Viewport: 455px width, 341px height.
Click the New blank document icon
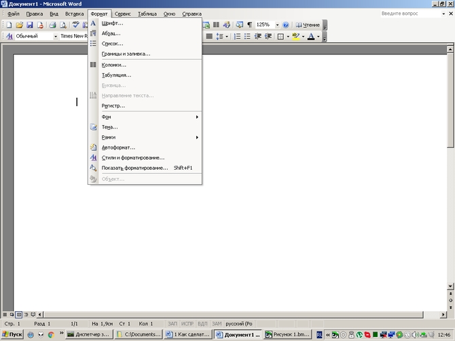pos(9,24)
